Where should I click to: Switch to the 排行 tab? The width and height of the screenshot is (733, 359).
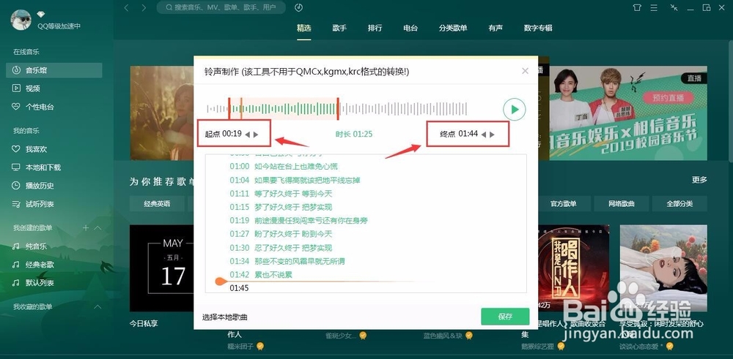(375, 28)
